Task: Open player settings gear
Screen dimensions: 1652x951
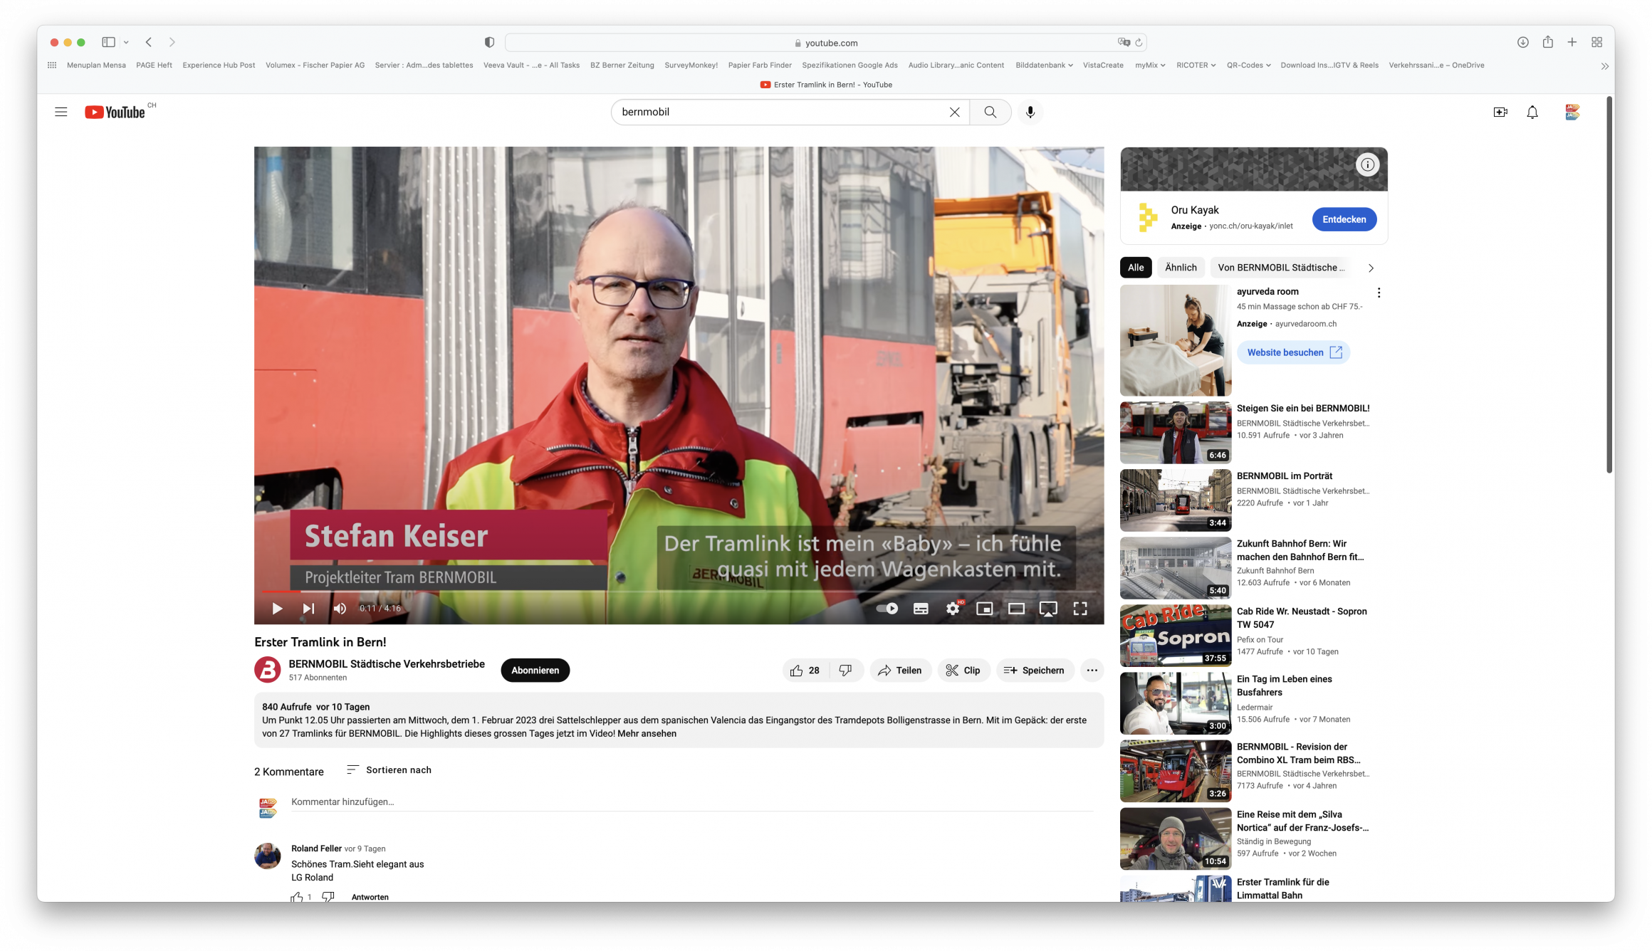Action: (x=953, y=609)
